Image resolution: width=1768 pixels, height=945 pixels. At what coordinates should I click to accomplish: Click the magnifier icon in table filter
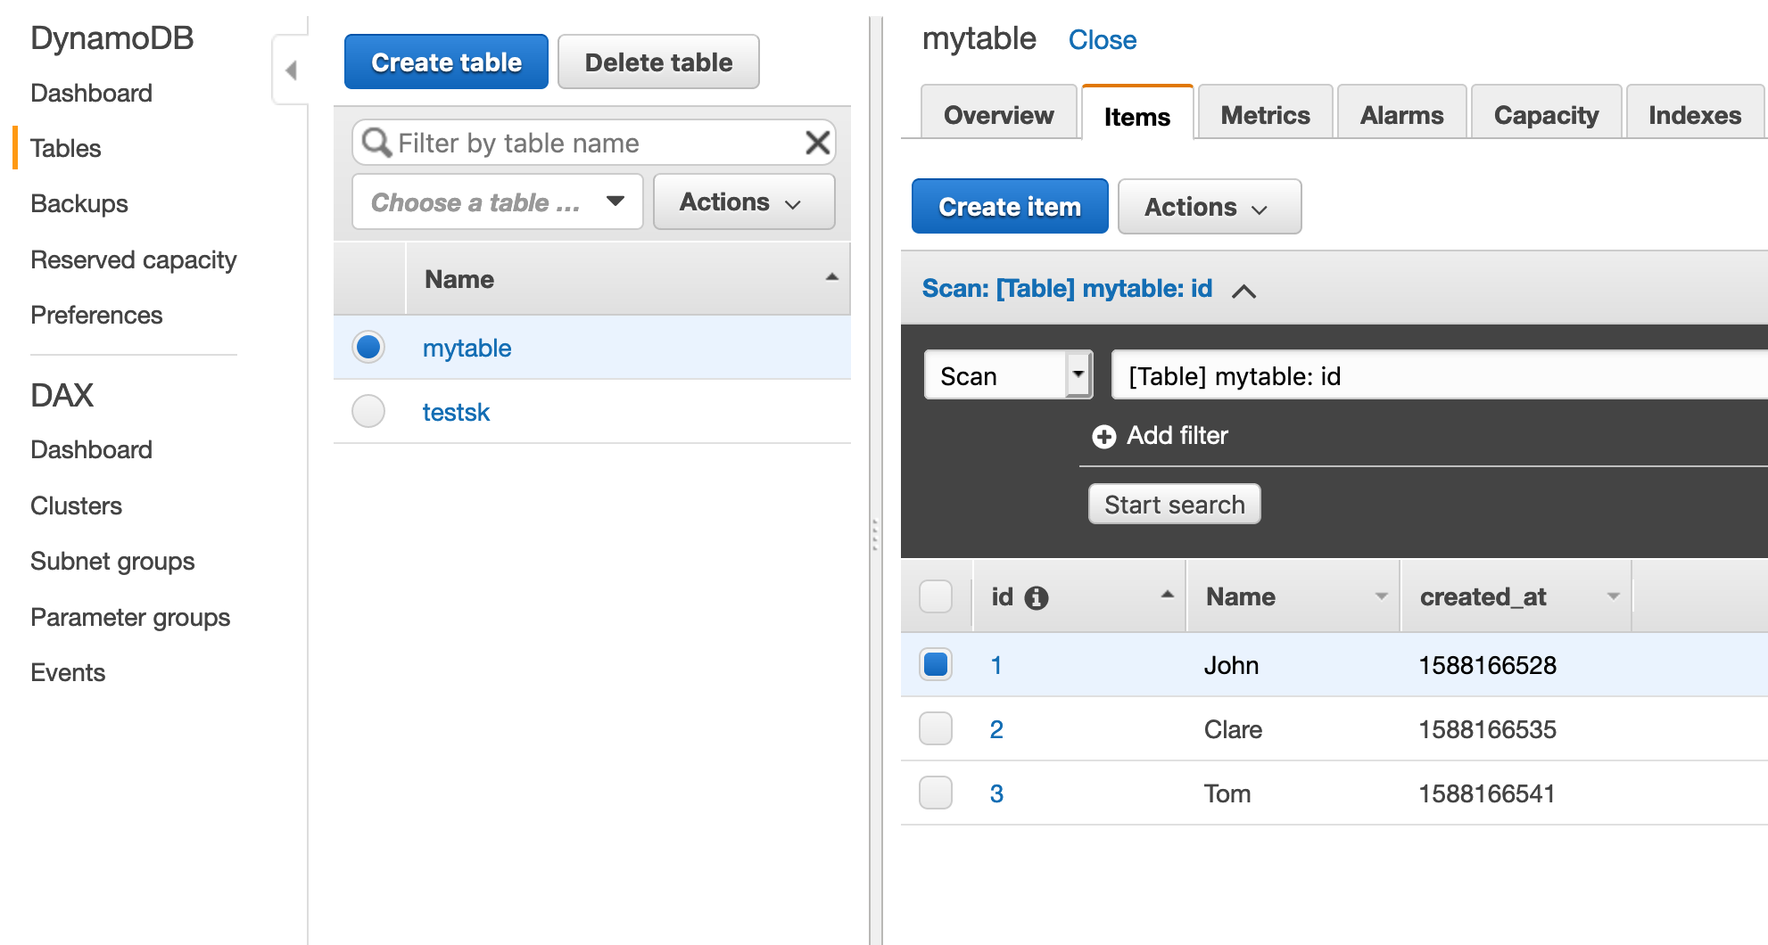click(376, 143)
